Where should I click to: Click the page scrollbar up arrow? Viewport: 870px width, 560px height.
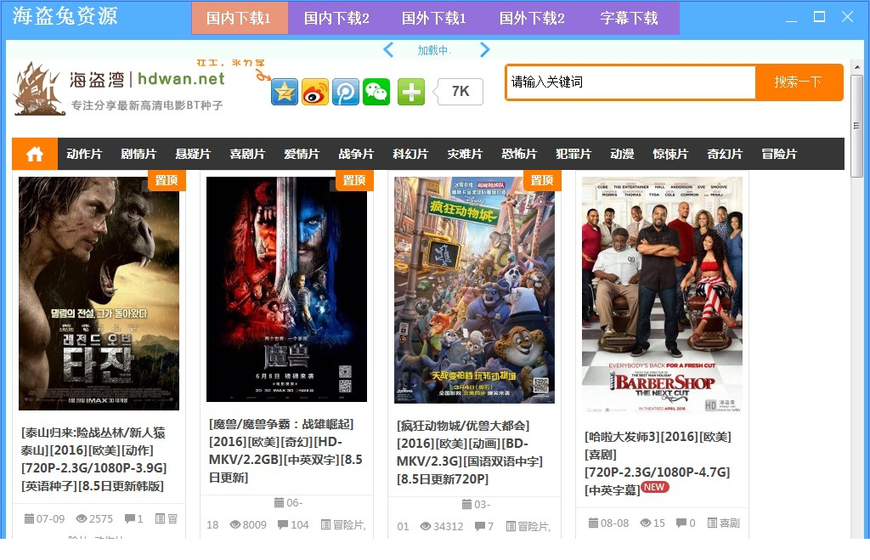pyautogui.click(x=857, y=67)
